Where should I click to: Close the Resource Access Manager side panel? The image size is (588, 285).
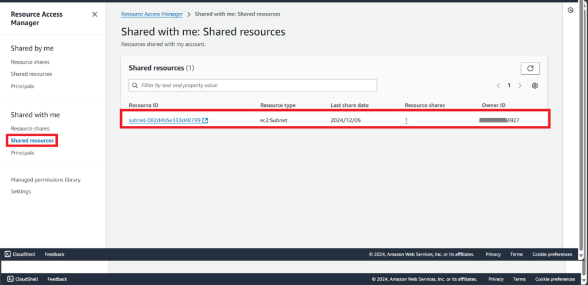tap(95, 14)
